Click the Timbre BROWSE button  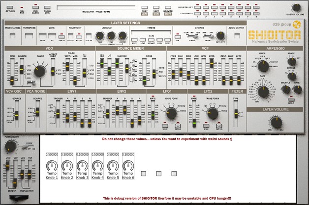[151, 40]
